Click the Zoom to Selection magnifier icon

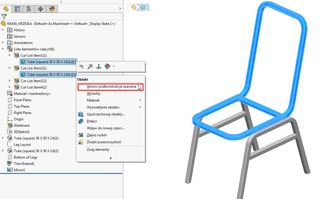[90, 67]
